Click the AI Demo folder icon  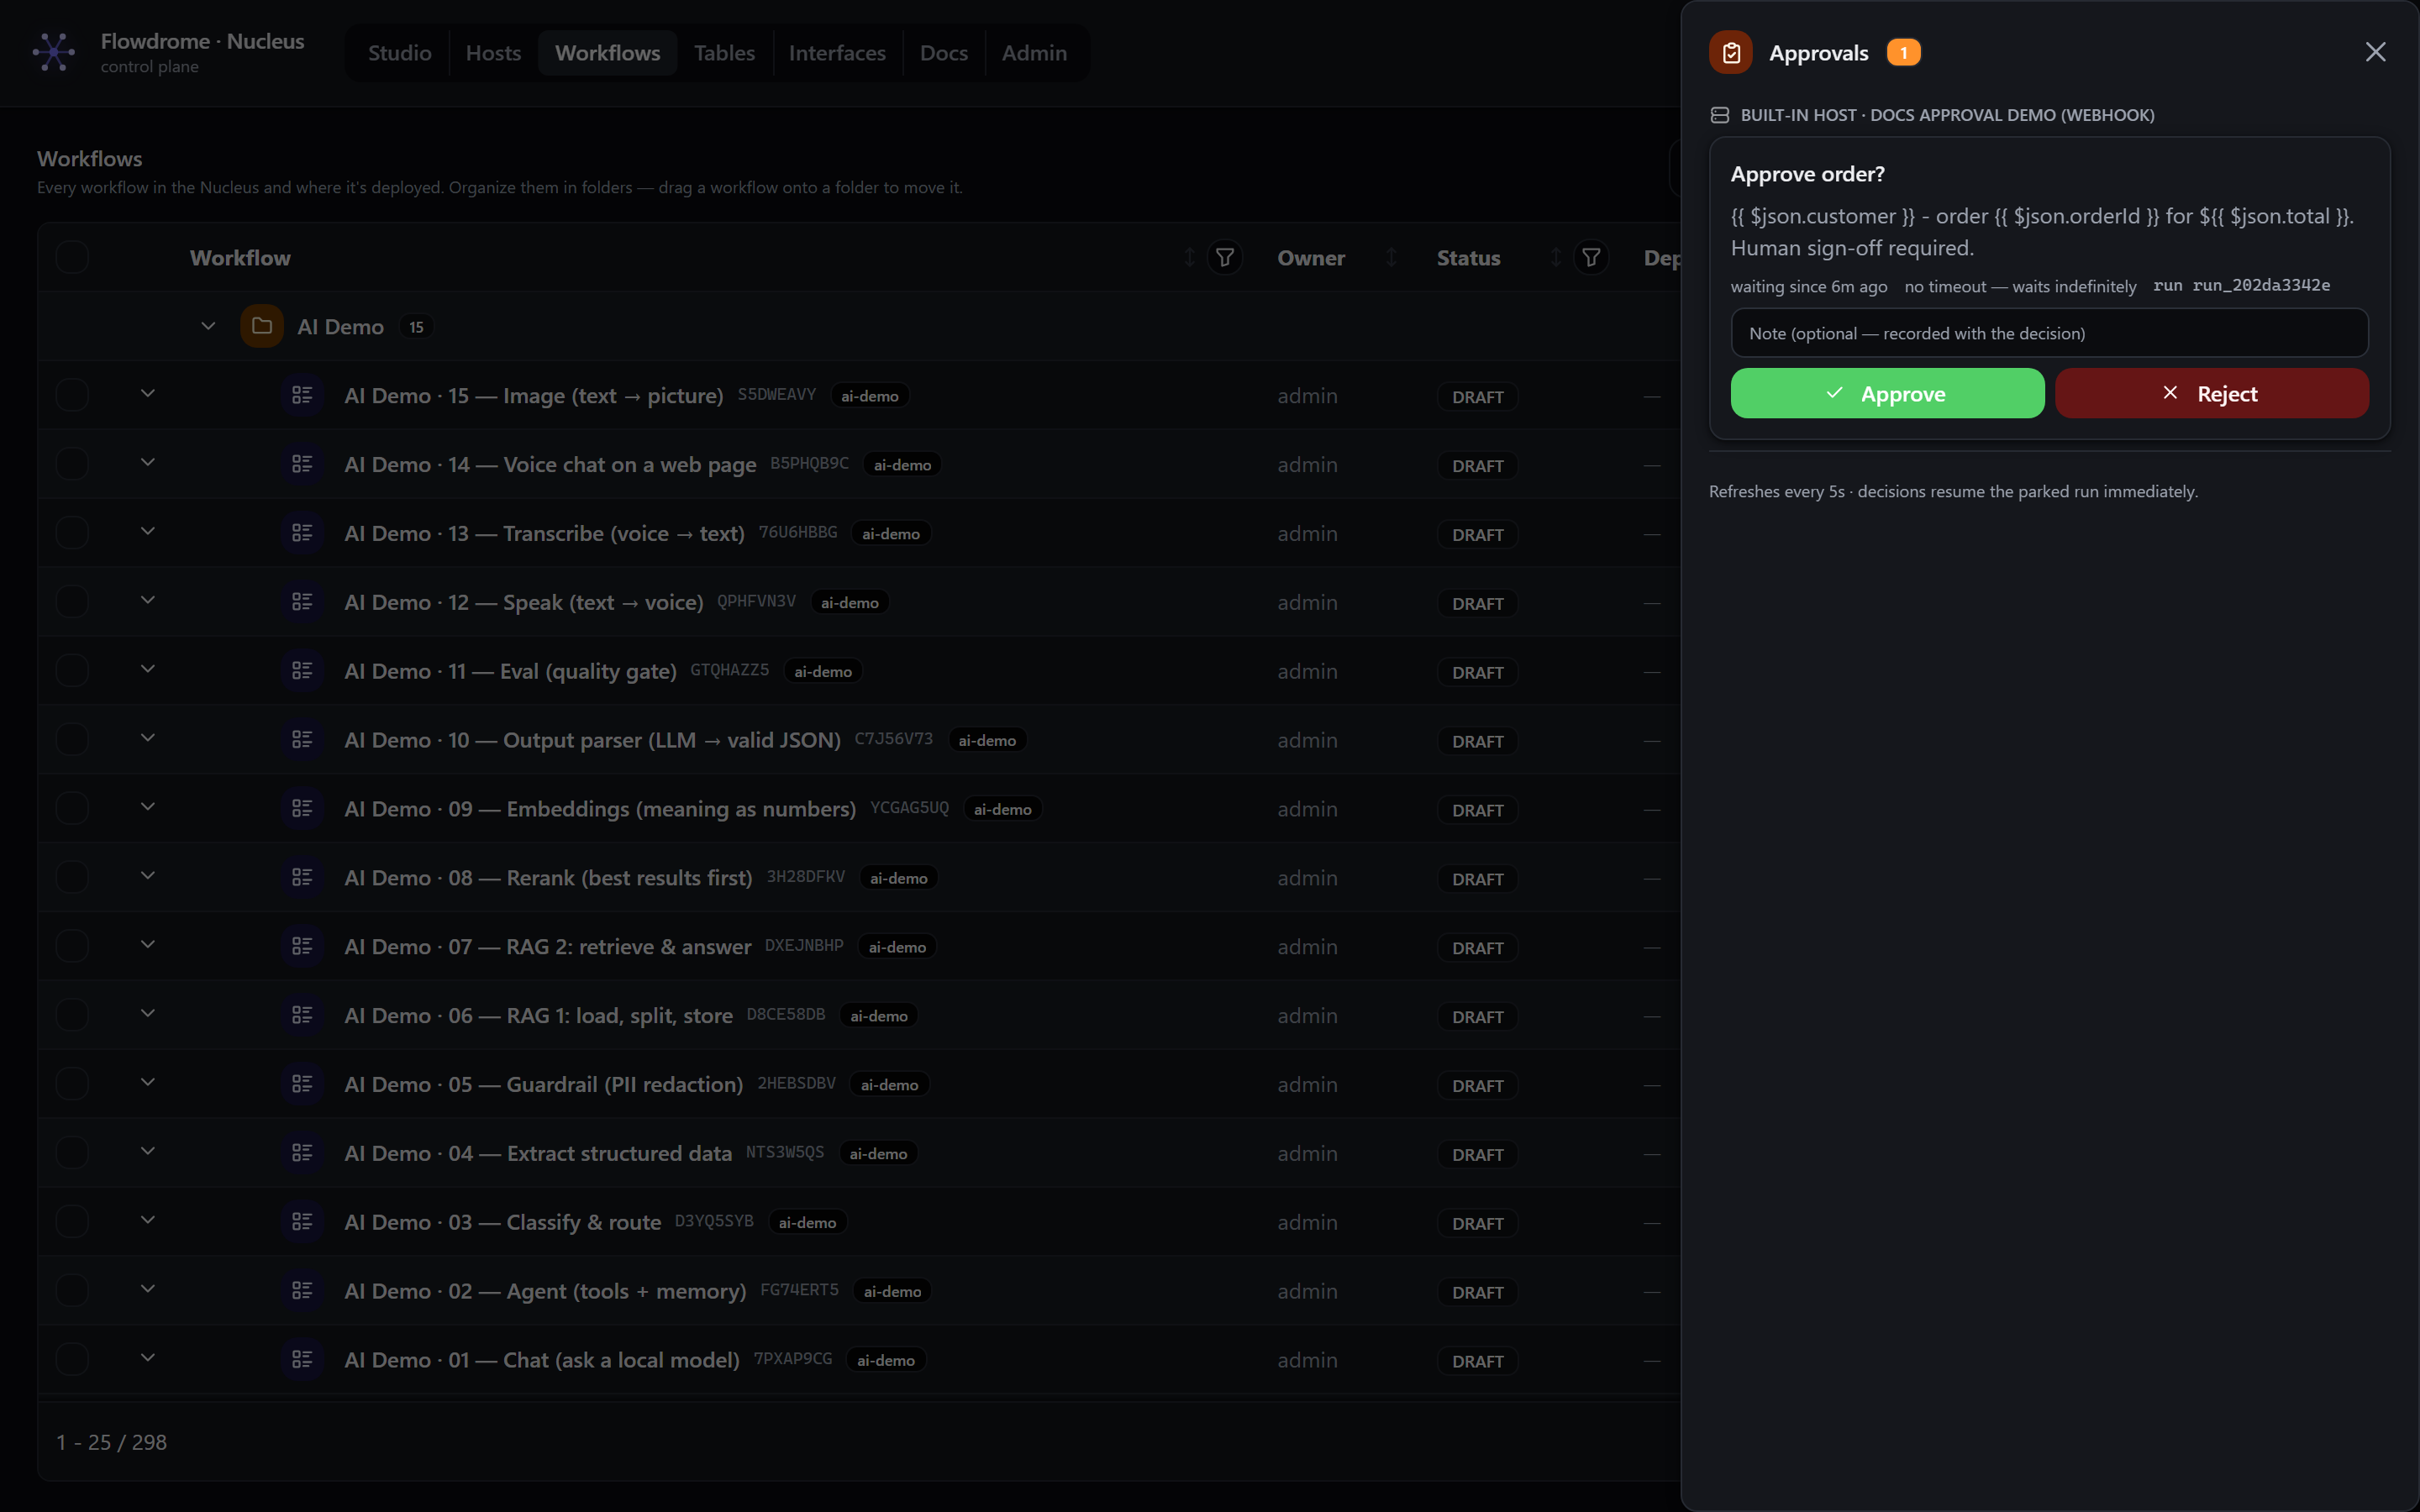[x=262, y=326]
